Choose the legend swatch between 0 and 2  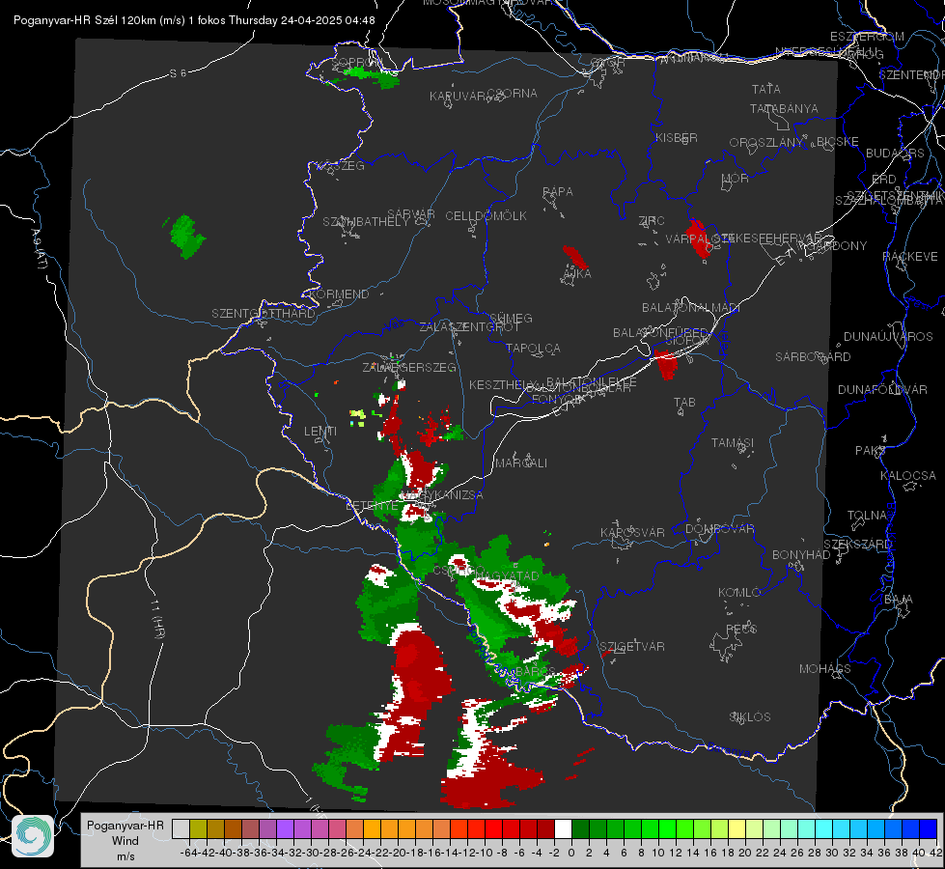pyautogui.click(x=580, y=829)
